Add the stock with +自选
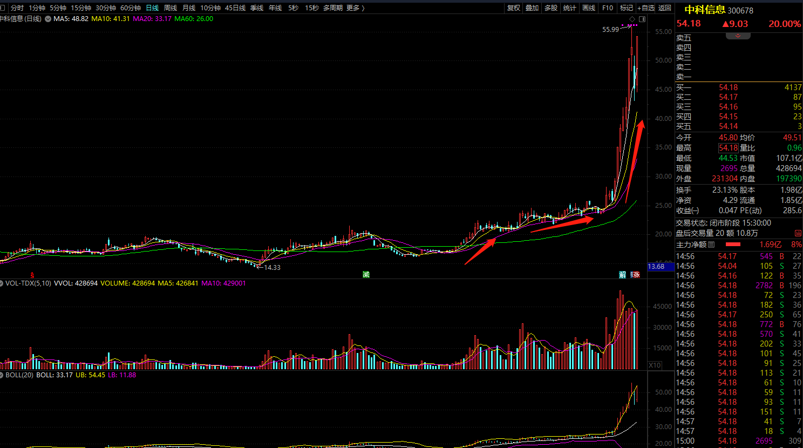803x448 pixels. (x=646, y=8)
